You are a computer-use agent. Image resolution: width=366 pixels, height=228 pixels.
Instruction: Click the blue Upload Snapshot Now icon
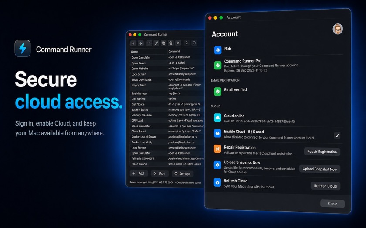click(x=217, y=165)
